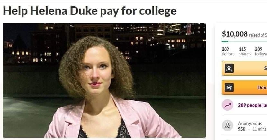Click the purple "289 people" text
The height and width of the screenshot is (140, 267).
(x=253, y=105)
